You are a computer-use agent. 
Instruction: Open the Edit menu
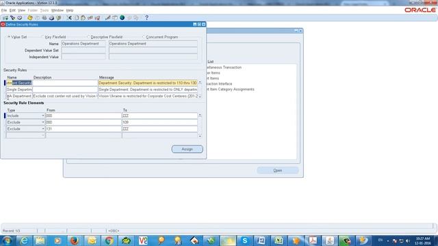point(12,10)
